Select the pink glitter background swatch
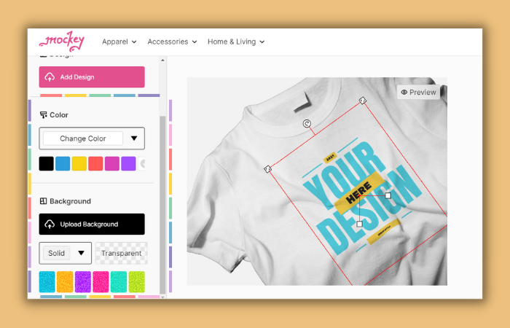The image size is (510, 328). (x=101, y=282)
